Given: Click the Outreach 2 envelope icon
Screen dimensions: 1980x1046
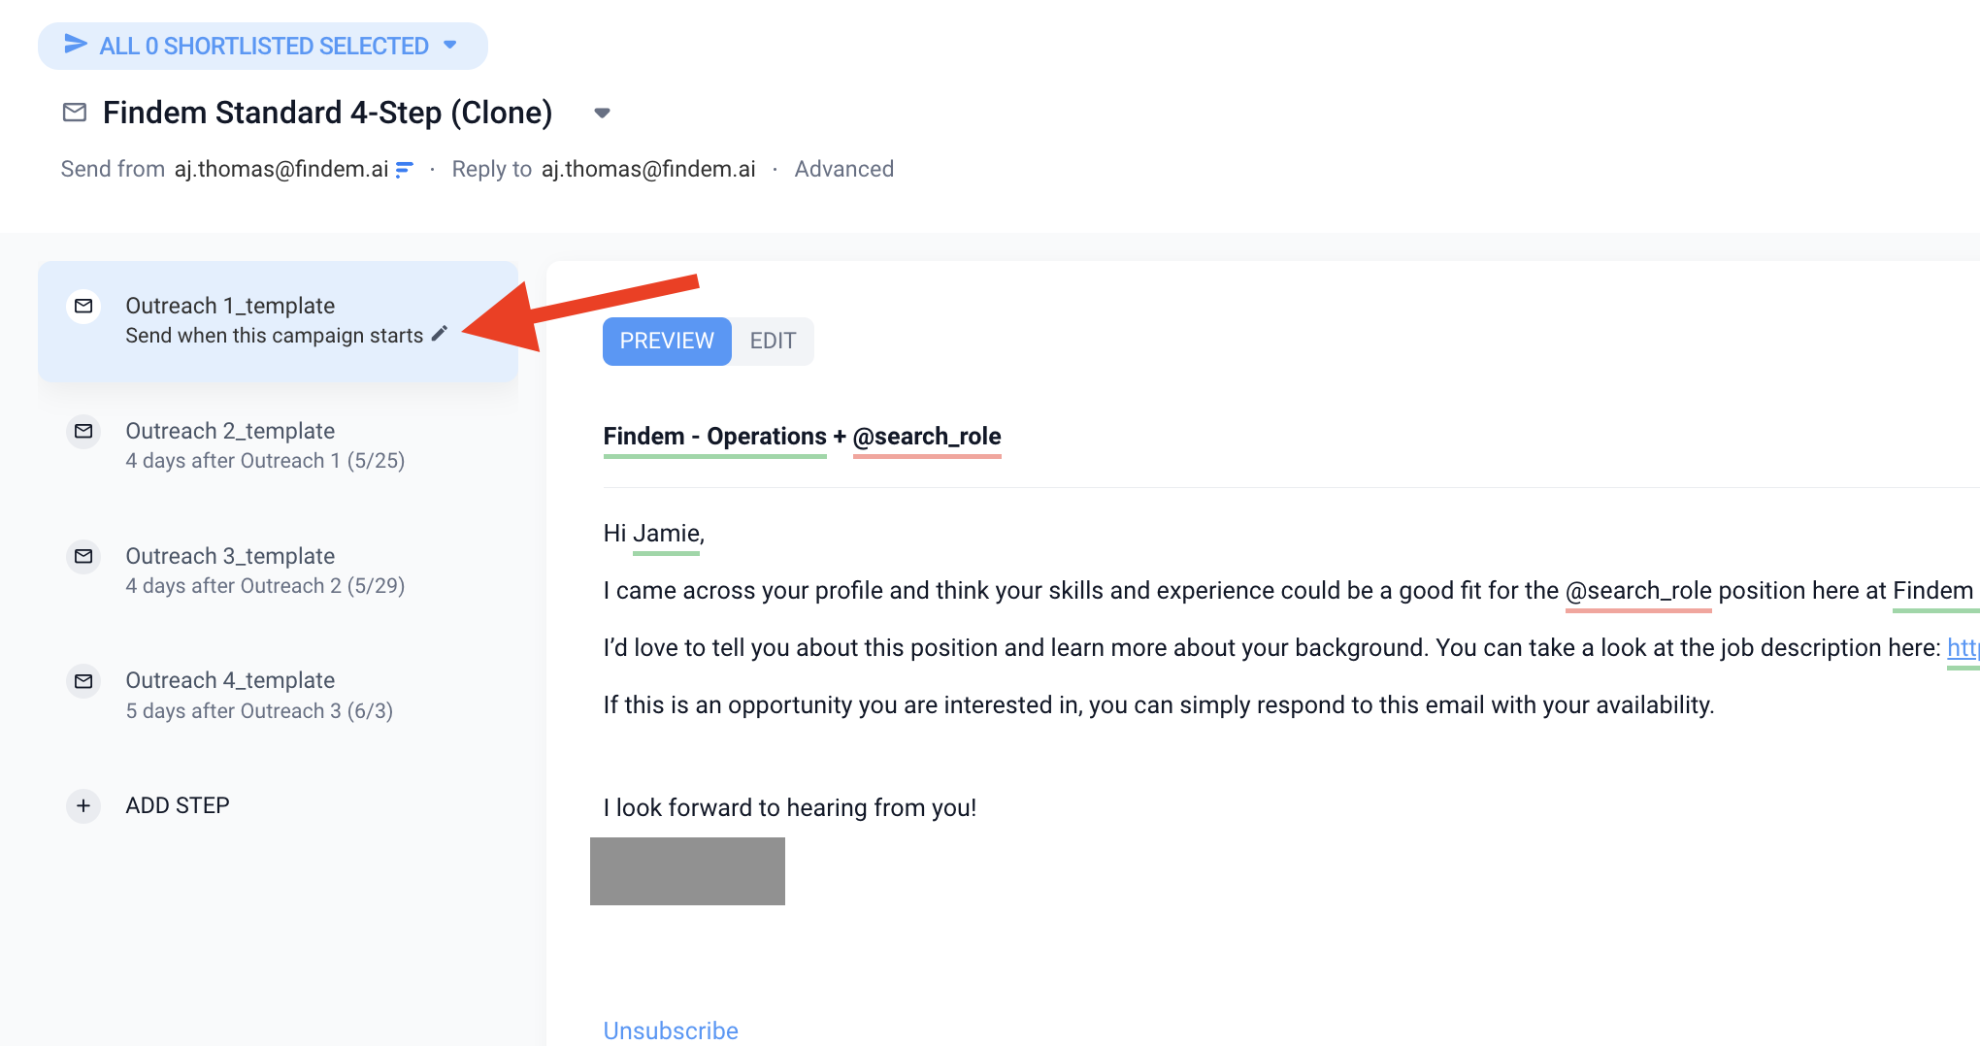Looking at the screenshot, I should point(83,431).
